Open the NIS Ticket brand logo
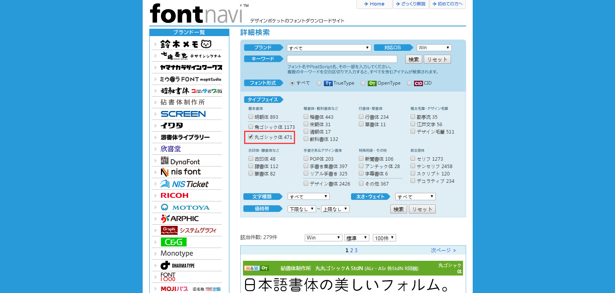 click(184, 184)
